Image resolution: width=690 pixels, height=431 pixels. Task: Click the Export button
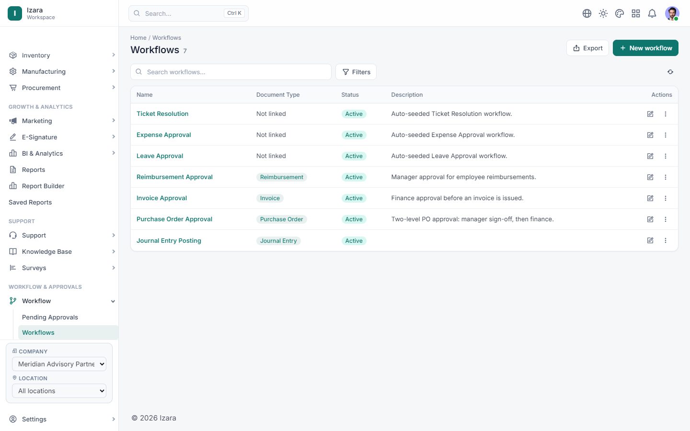tap(587, 48)
